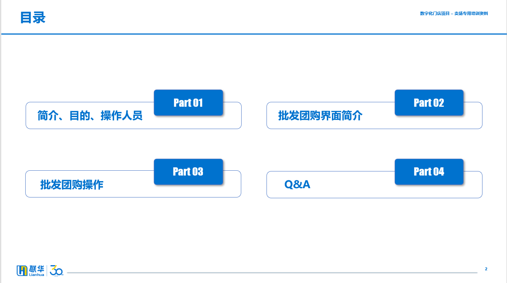This screenshot has width=507, height=283.
Task: Select the blue line under the title
Action: pos(254,34)
